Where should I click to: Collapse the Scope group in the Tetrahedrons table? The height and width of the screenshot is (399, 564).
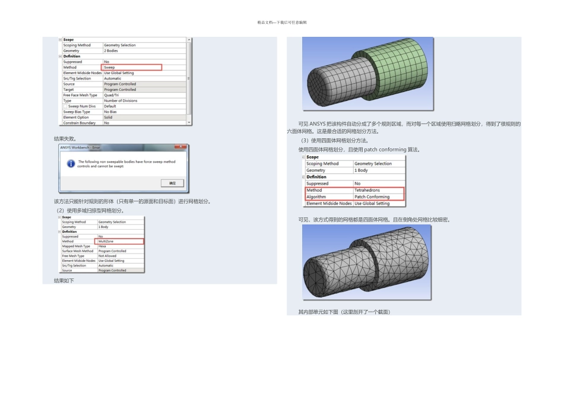[x=303, y=157]
